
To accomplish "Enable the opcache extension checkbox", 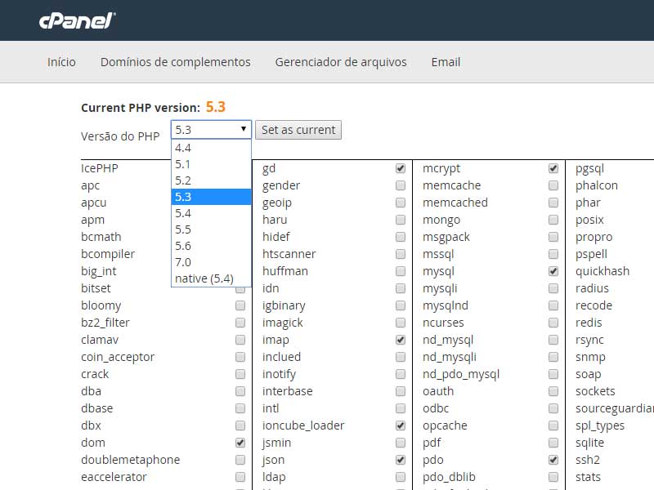I will pyautogui.click(x=553, y=425).
